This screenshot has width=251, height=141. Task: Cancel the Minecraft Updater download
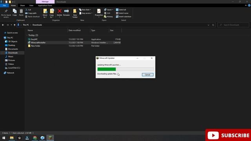[147, 75]
